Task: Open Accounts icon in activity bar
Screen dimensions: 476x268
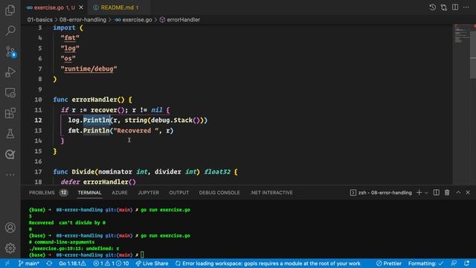Action: (10, 228)
